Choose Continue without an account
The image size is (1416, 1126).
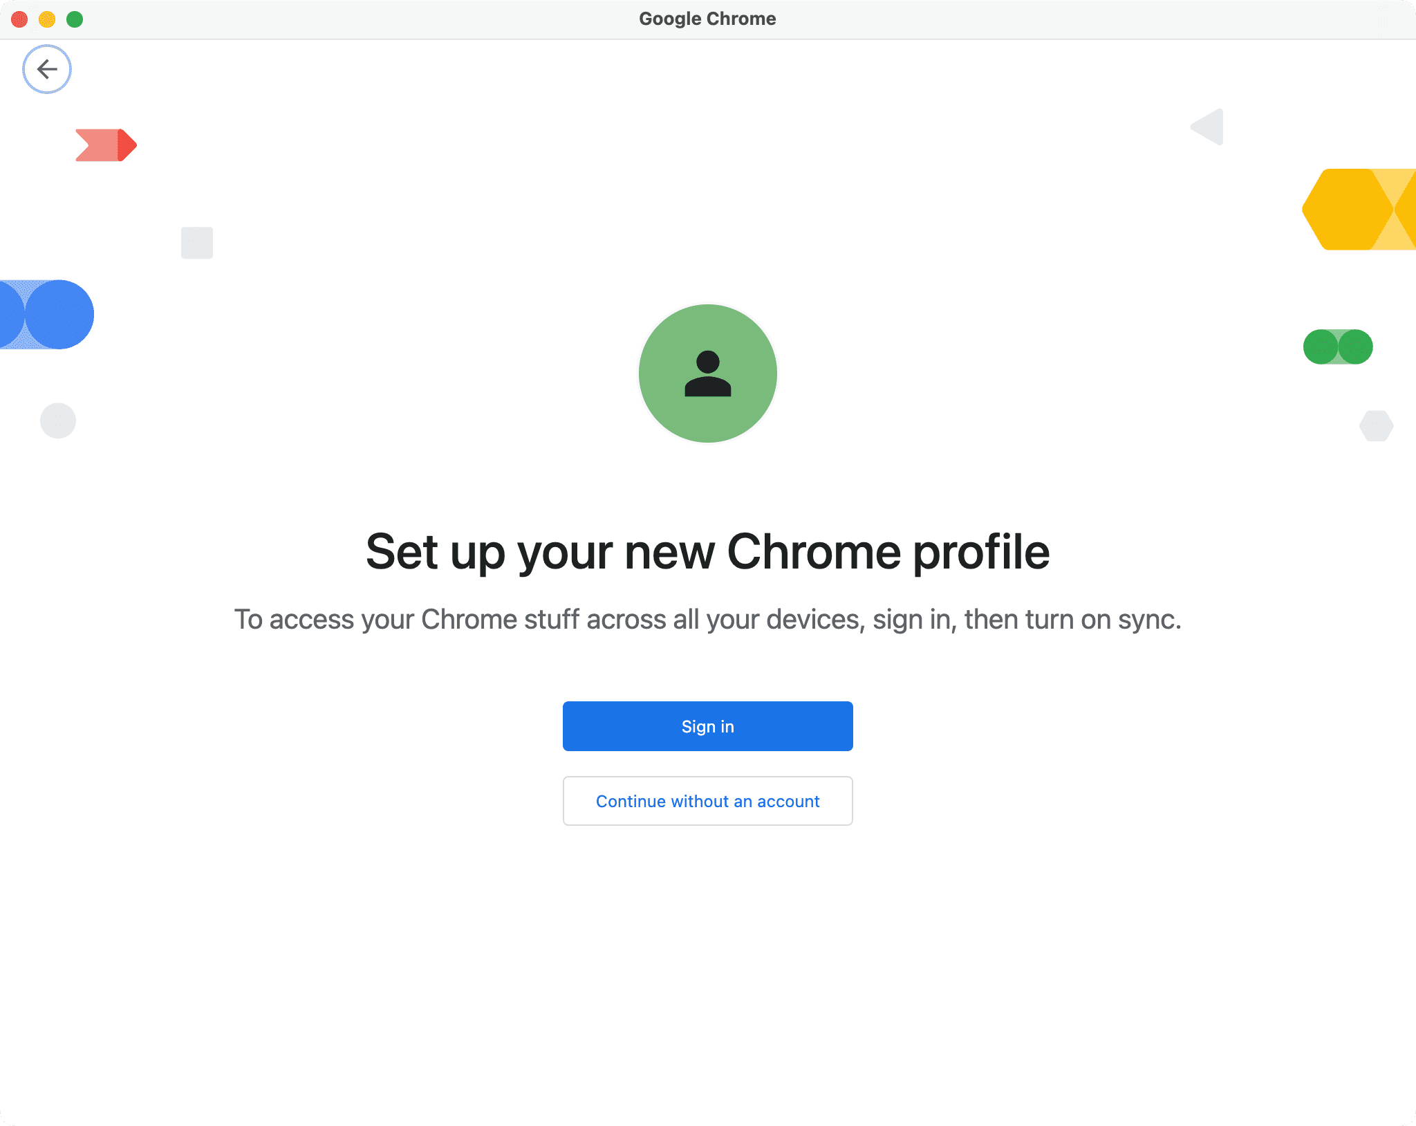click(707, 801)
